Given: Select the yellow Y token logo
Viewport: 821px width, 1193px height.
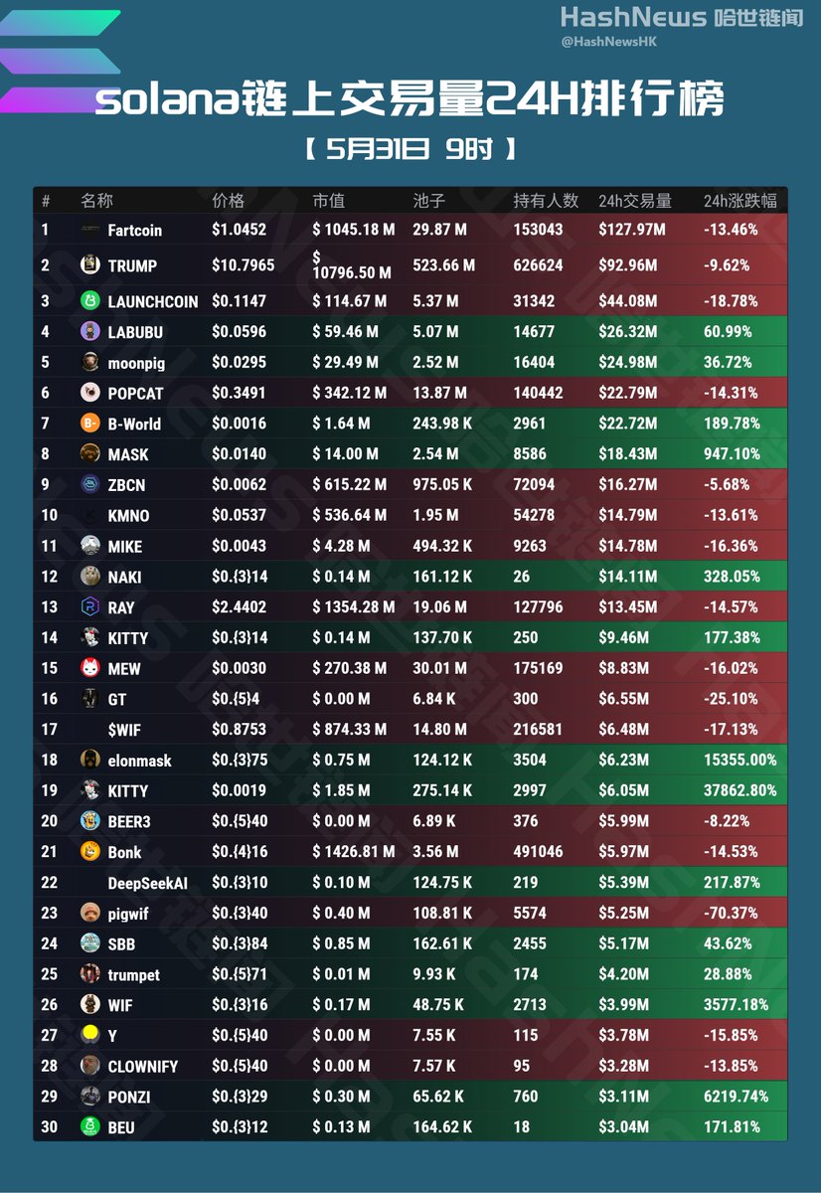Looking at the screenshot, I should [89, 1035].
